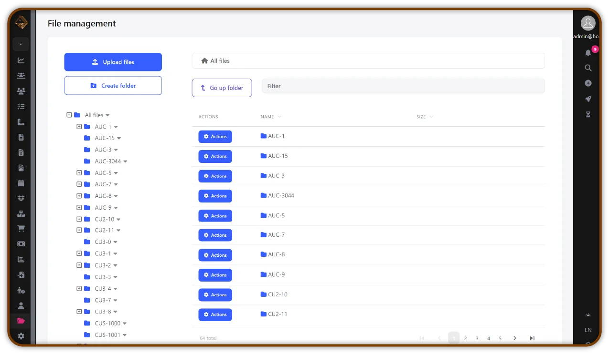Open the hourglass timer icon
Screen dimensions: 609x354
[x=588, y=114]
